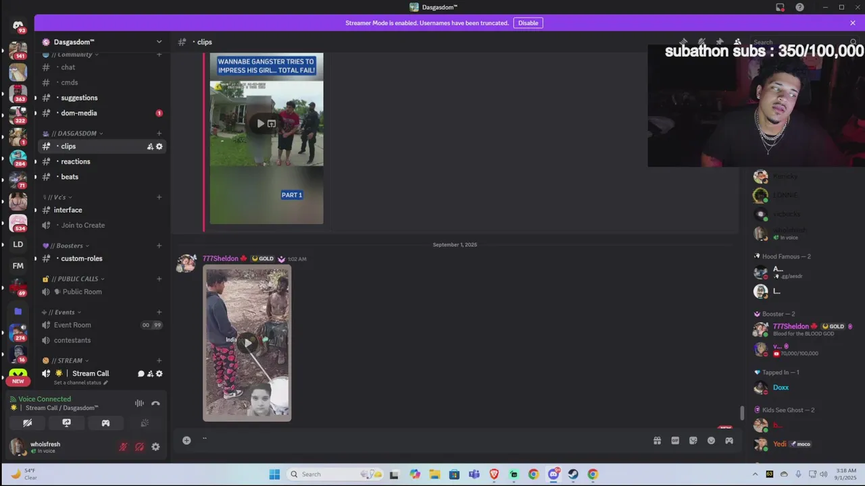Open user settings gear beside whoisfresh
This screenshot has height=486, width=865.
pyautogui.click(x=155, y=447)
